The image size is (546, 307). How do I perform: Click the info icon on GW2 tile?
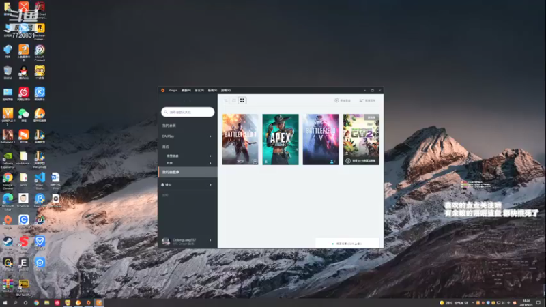348,161
